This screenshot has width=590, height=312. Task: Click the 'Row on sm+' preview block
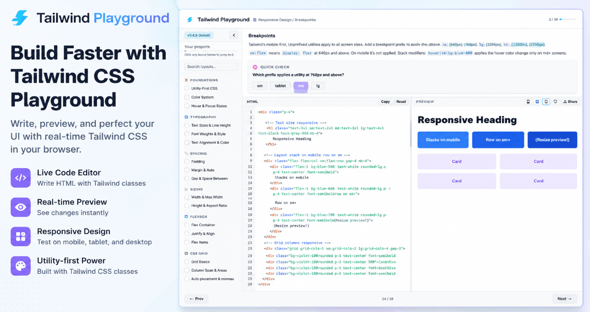498,140
